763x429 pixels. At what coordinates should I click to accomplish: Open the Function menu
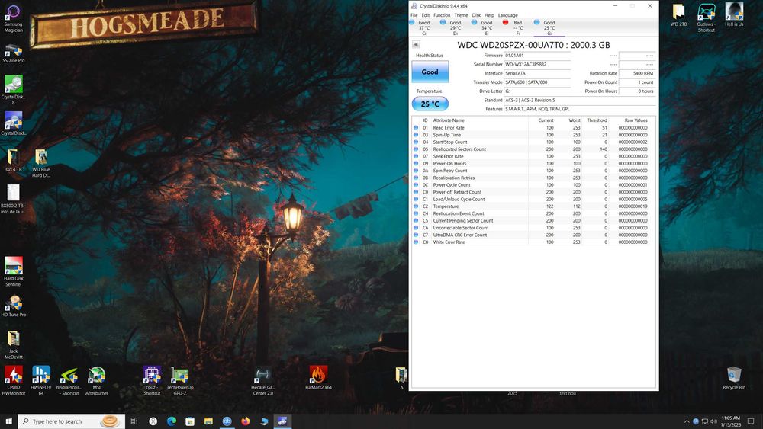coord(442,15)
